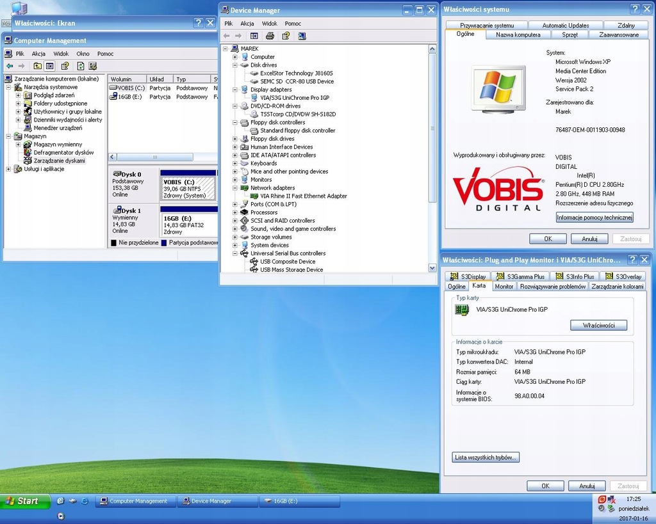
Task: Collapse Network adapters node
Action: point(234,188)
